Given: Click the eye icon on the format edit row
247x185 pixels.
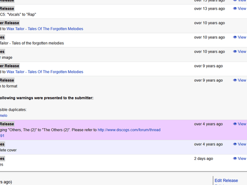Looking at the screenshot, I should [235, 81].
